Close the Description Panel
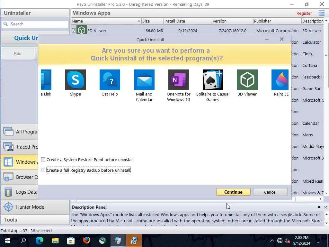The image size is (329, 247). 325,207
